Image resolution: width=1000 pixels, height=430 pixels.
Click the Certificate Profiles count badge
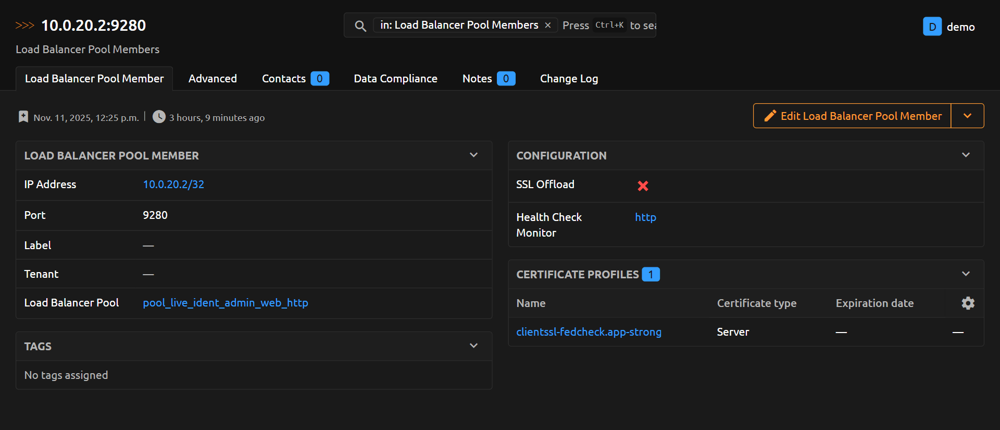651,275
